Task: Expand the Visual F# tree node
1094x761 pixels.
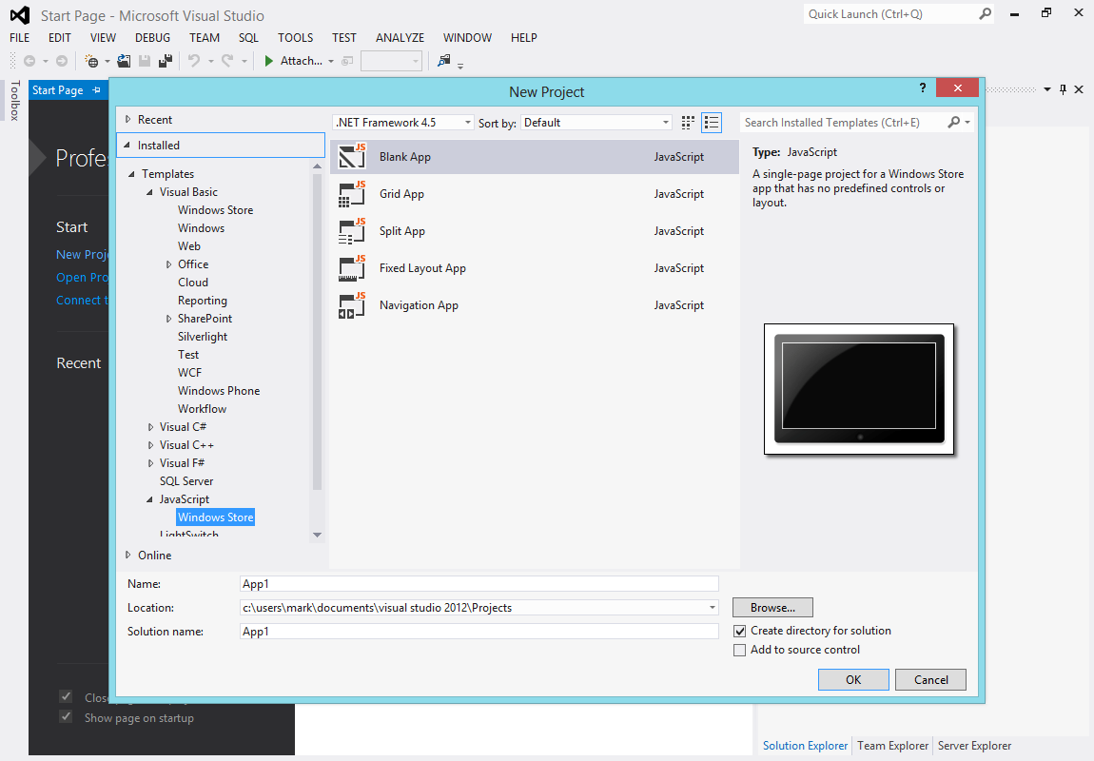Action: tap(150, 463)
